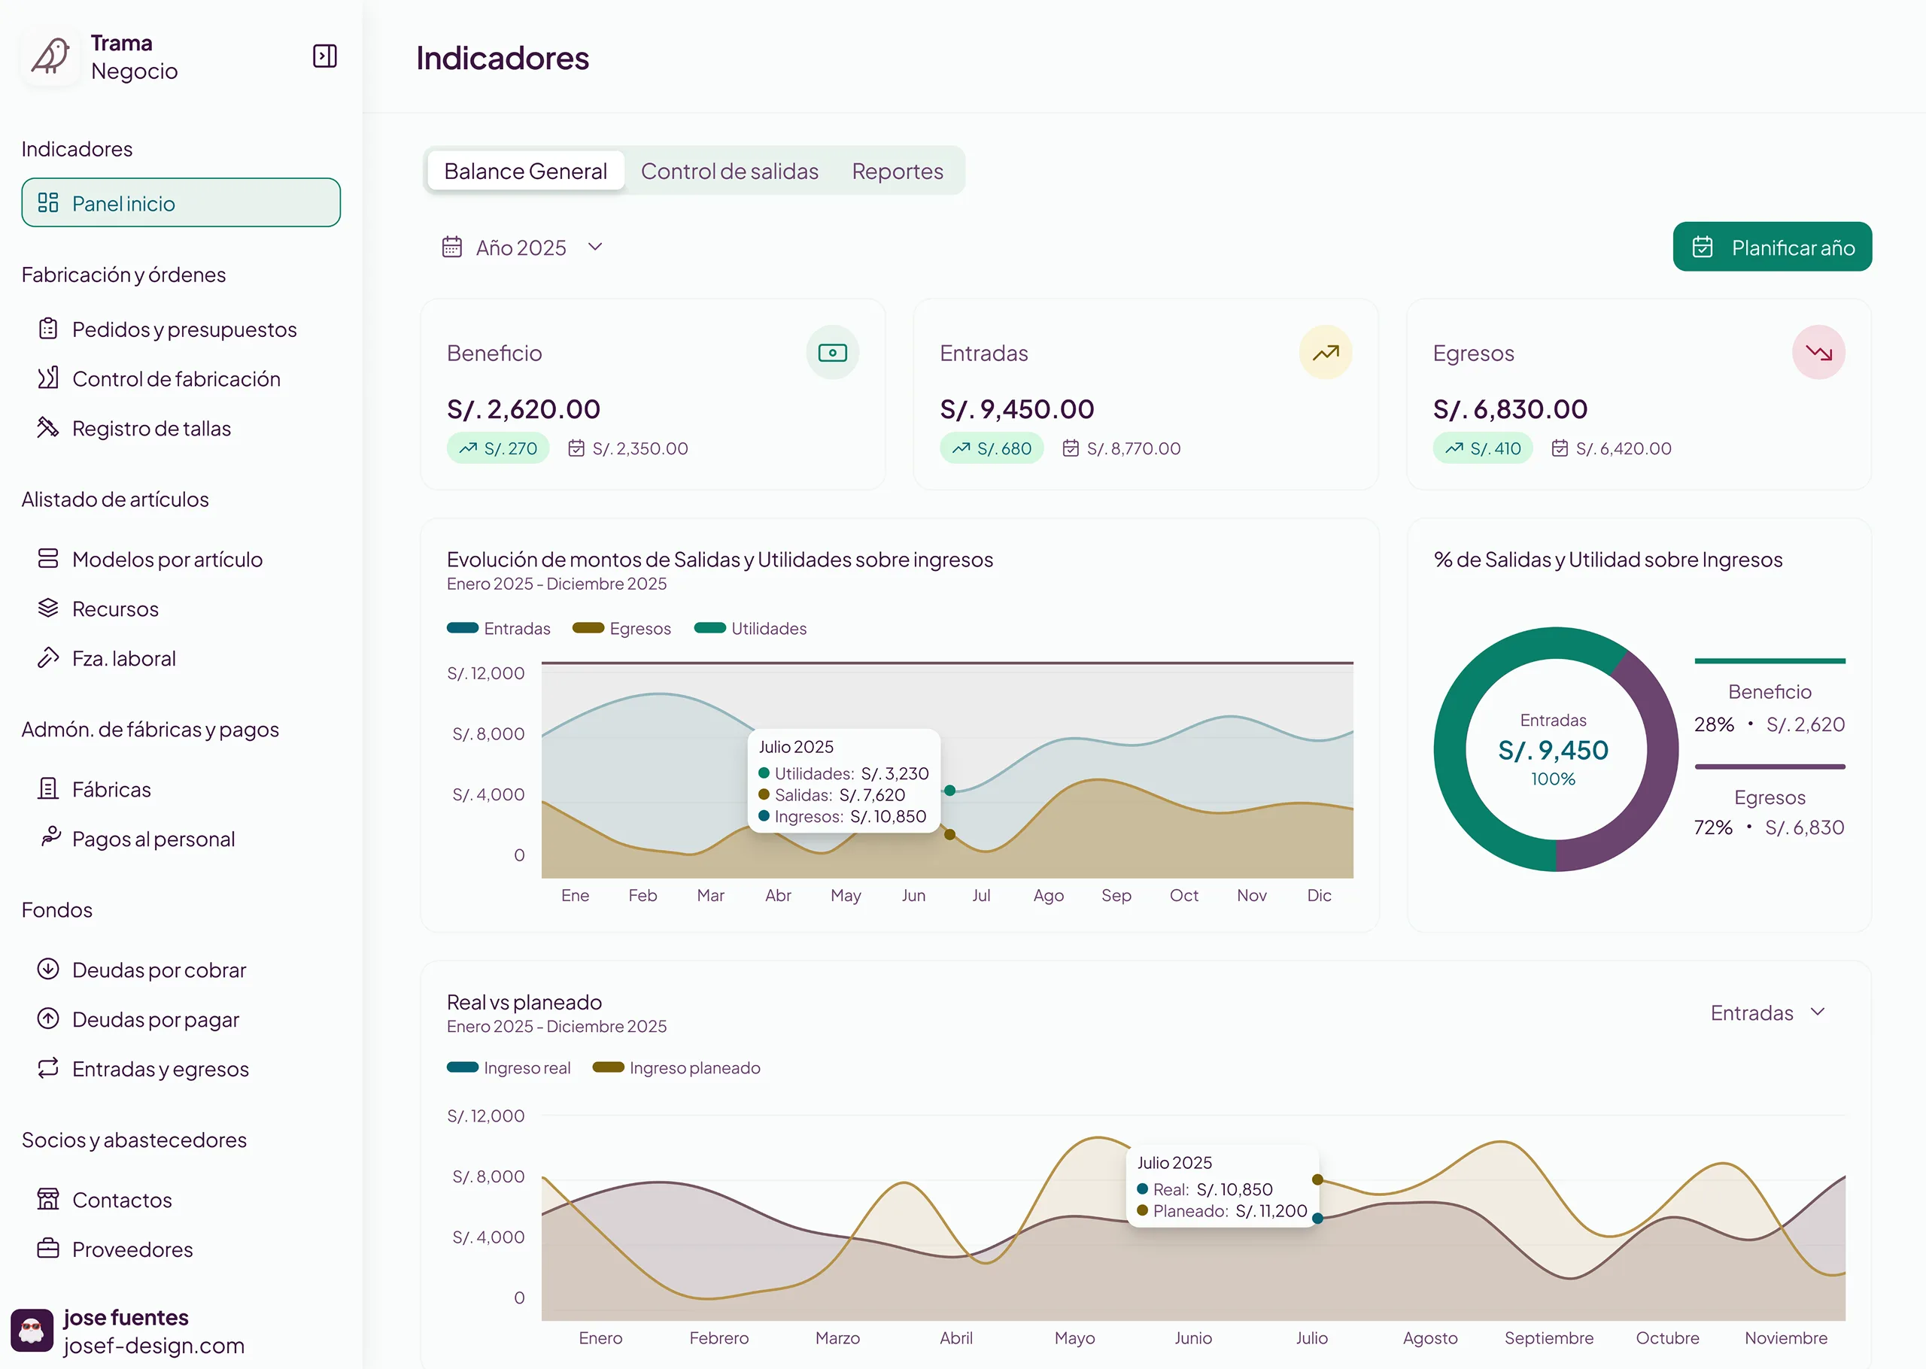Click the green Beneficio donut segment

[x=1451, y=749]
